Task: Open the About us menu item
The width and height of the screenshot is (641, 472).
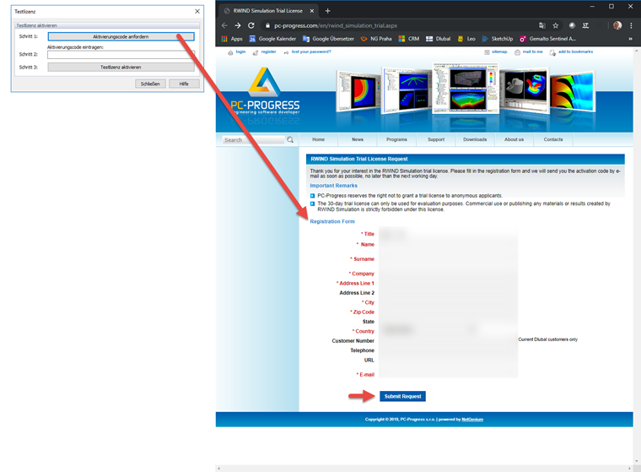Action: (x=514, y=139)
